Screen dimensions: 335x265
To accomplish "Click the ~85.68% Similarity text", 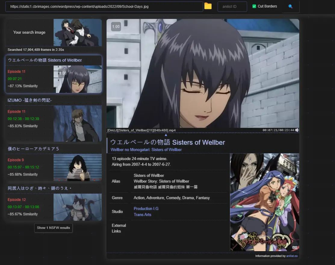I will (x=23, y=174).
